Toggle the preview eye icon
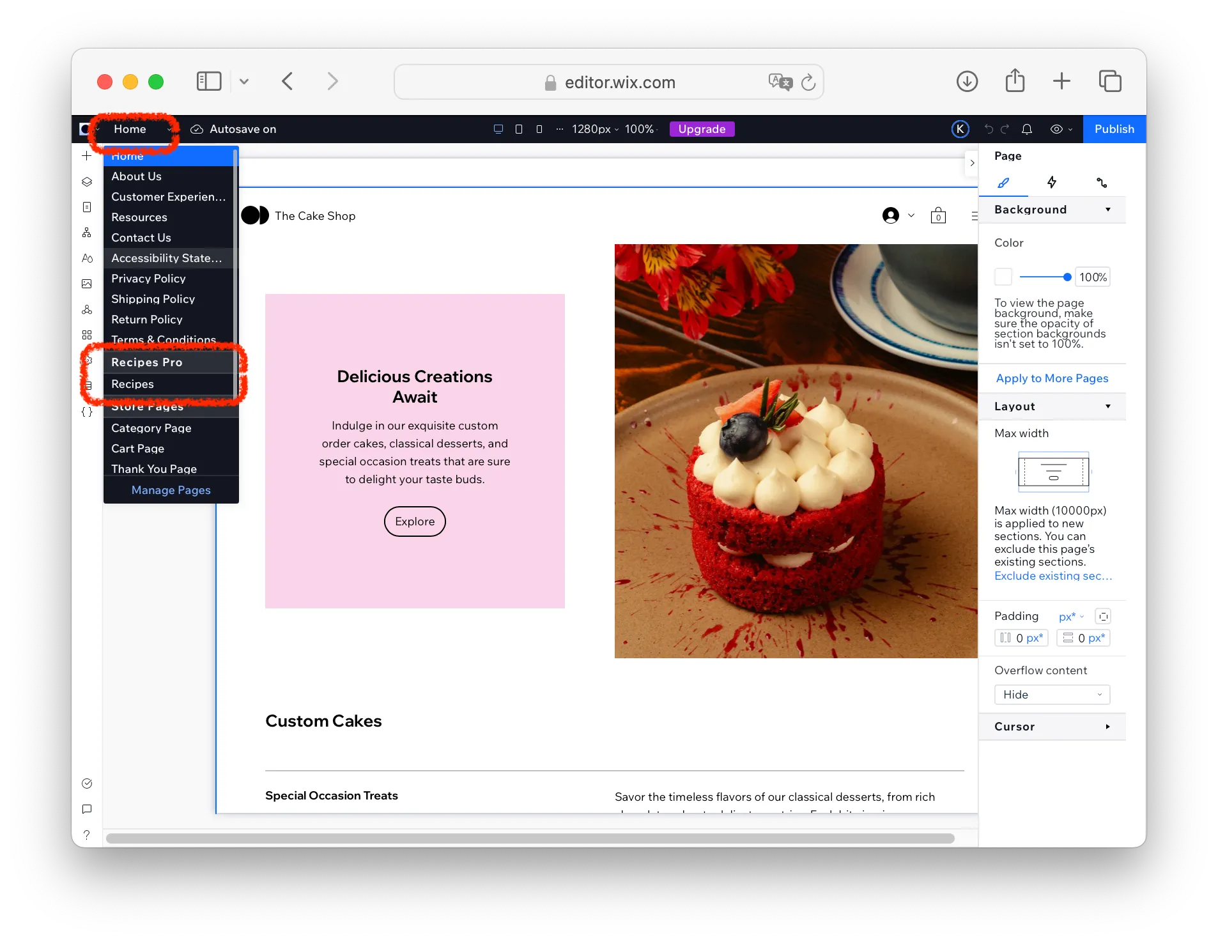 pyautogui.click(x=1056, y=129)
